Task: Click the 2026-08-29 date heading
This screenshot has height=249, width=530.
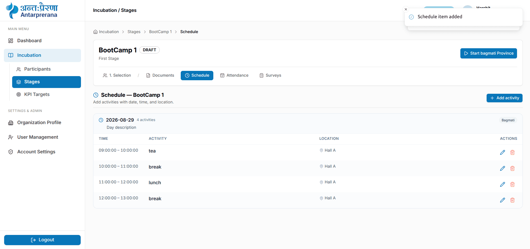Action: point(120,120)
